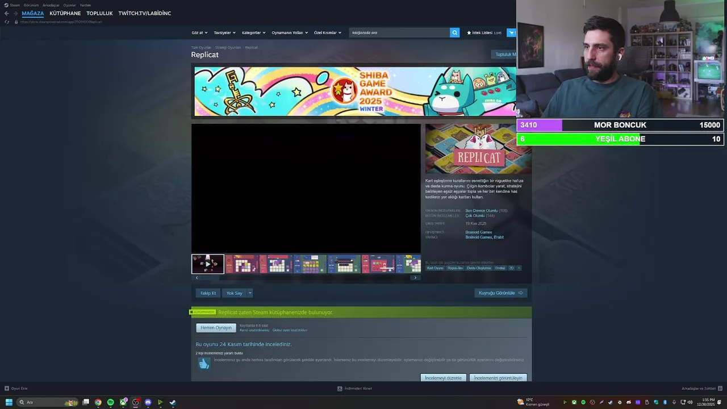Open Spotify from the taskbar
Screen dimensions: 727x409
coord(111,402)
